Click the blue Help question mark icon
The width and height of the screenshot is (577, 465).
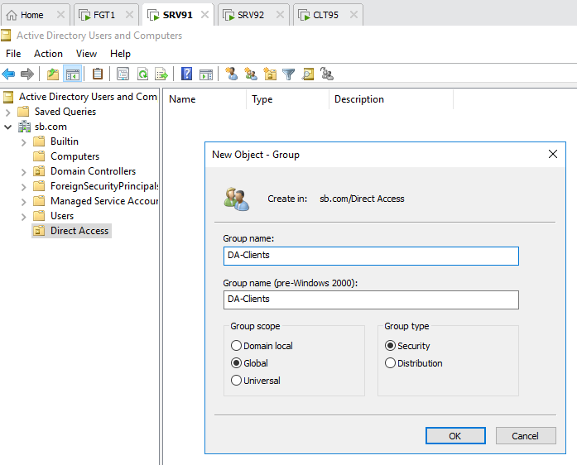pyautogui.click(x=187, y=74)
